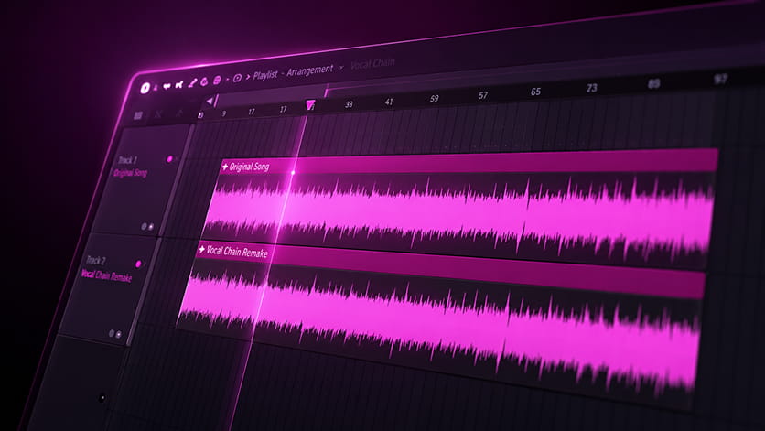Click the small dot below the Track 2 header

coord(102,398)
